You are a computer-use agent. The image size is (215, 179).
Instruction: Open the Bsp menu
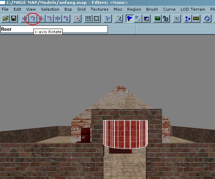[68, 9]
